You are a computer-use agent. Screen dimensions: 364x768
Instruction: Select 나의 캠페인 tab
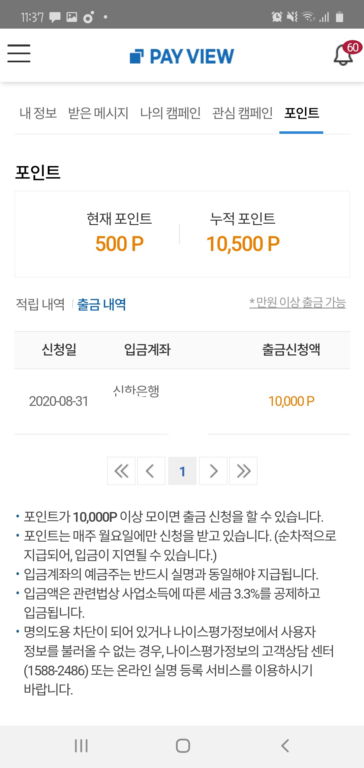point(170,113)
